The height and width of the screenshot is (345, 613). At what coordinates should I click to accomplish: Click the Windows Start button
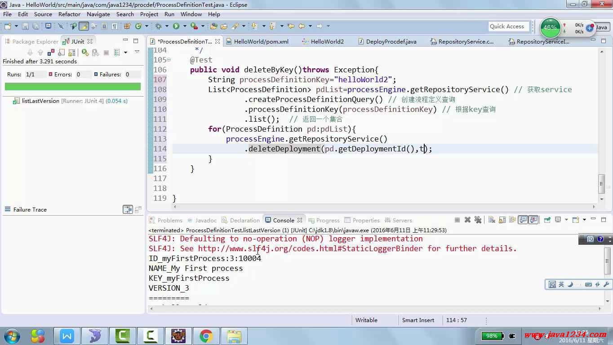[x=11, y=336]
